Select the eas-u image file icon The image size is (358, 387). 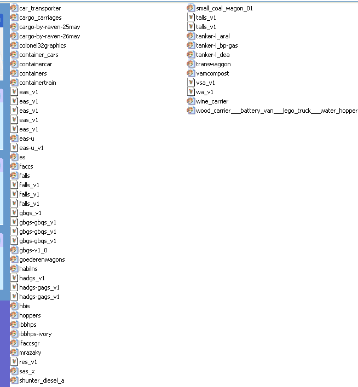(x=14, y=138)
